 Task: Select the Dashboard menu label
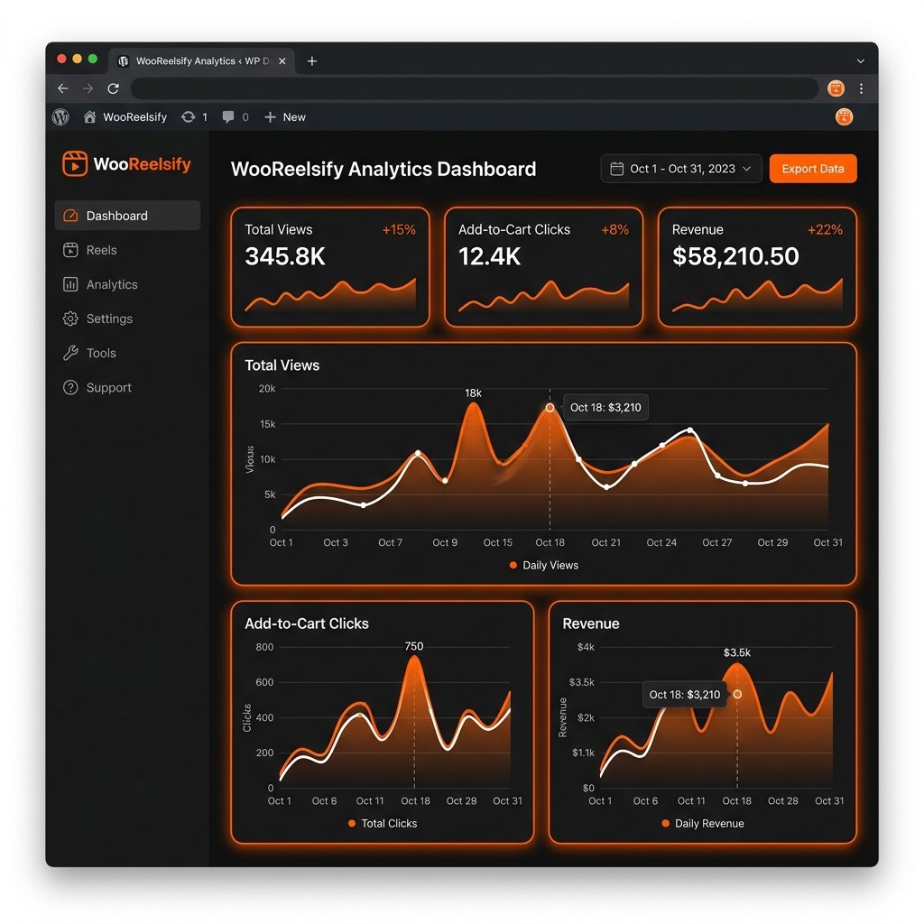(x=117, y=216)
